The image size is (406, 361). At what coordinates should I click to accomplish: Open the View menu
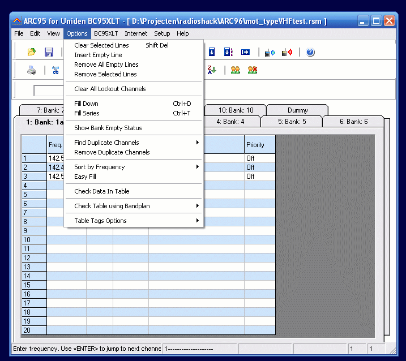[x=53, y=33]
